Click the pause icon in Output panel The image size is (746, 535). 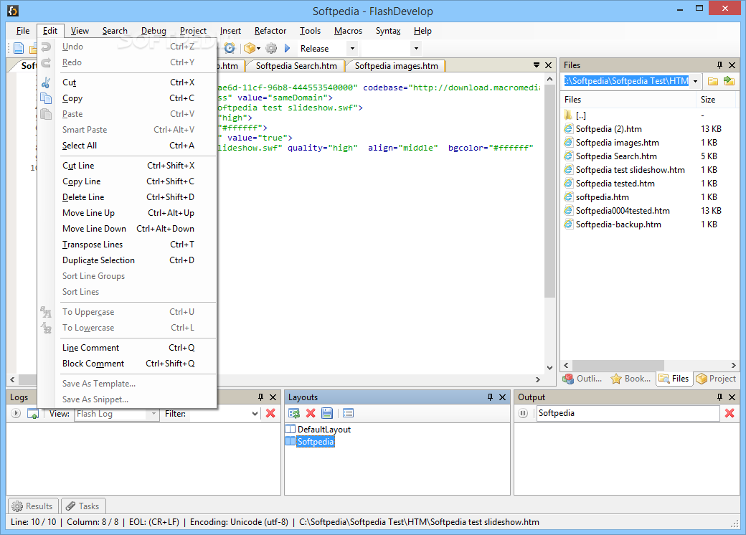(523, 413)
